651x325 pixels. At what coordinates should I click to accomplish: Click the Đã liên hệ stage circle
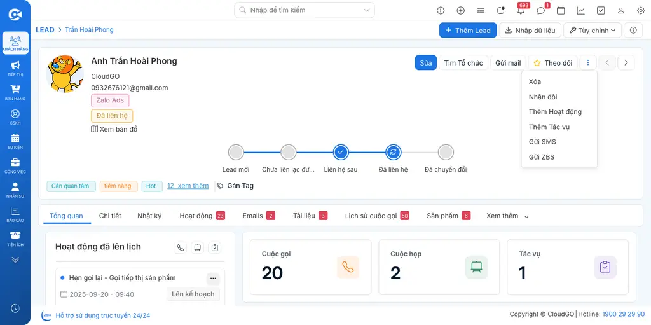[x=393, y=153]
